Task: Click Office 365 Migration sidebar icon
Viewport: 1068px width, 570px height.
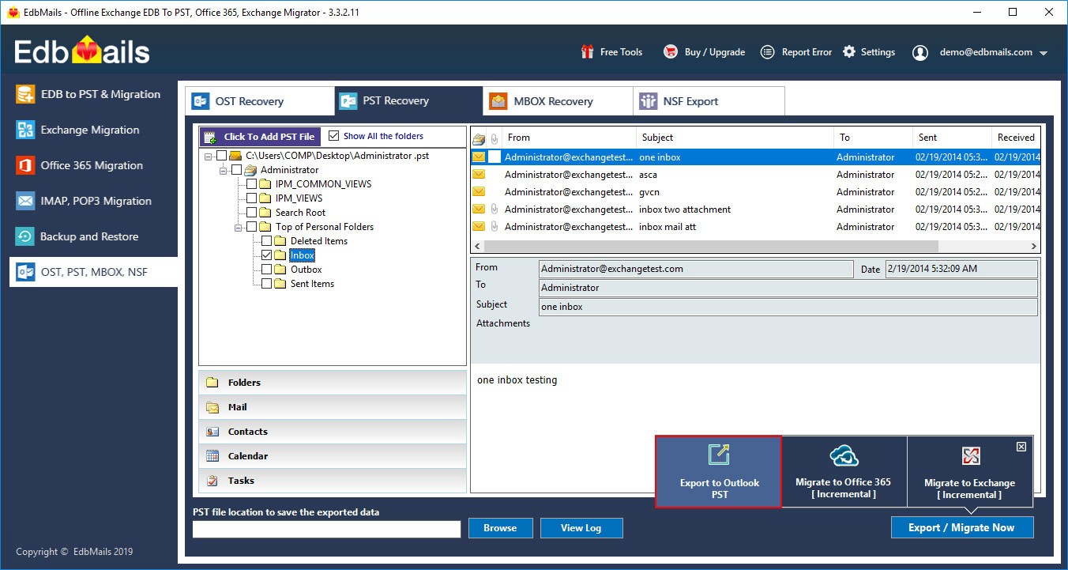Action: pos(26,165)
